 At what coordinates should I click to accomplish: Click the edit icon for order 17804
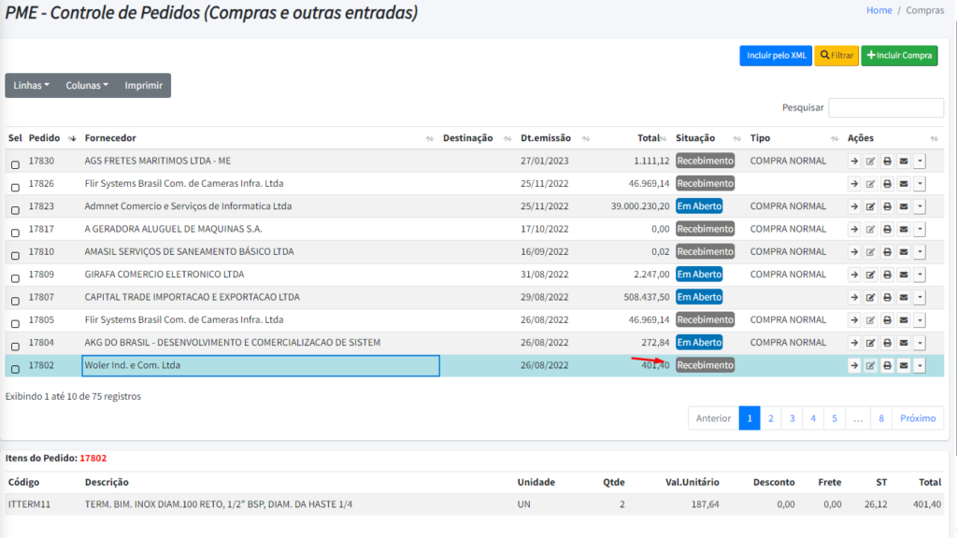(x=871, y=343)
